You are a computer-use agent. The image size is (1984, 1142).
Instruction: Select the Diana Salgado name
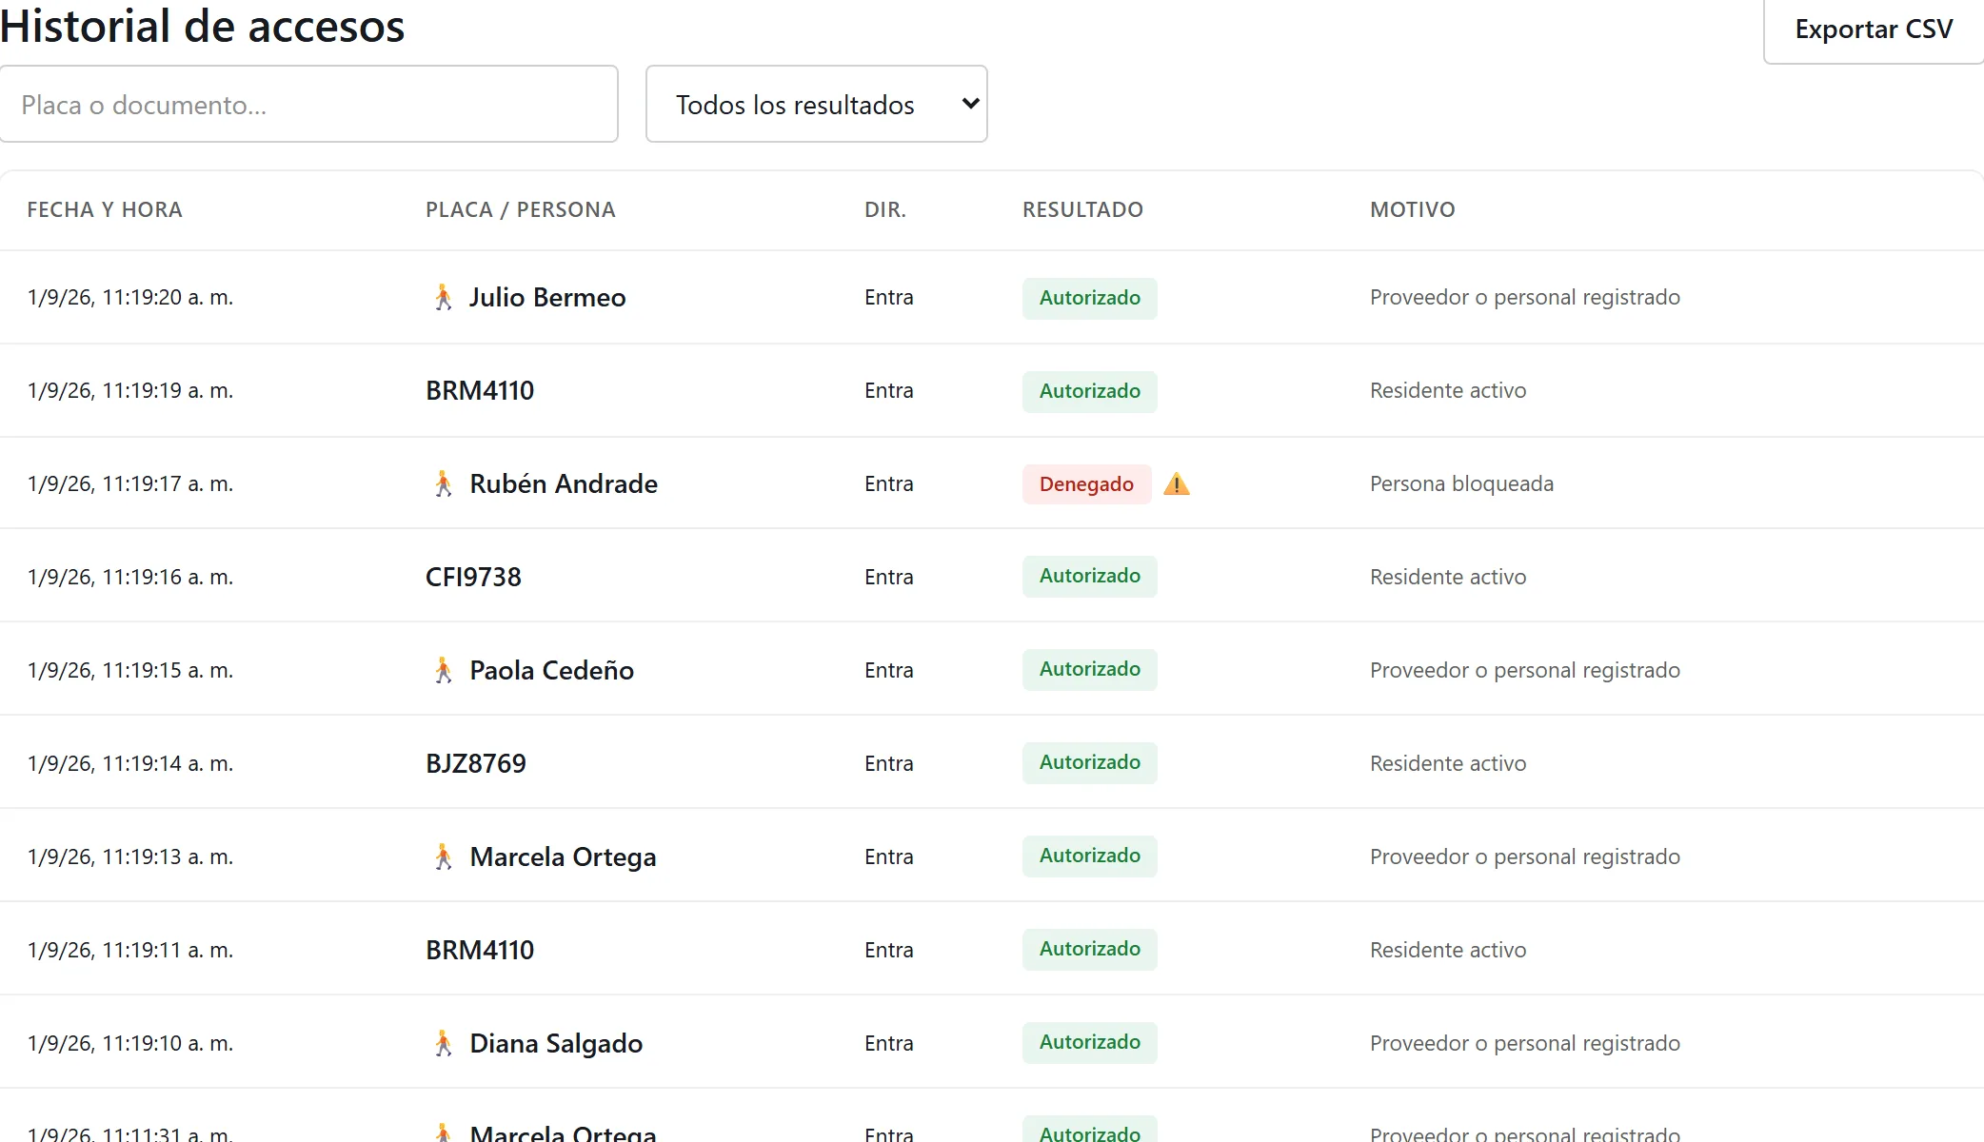(x=557, y=1044)
